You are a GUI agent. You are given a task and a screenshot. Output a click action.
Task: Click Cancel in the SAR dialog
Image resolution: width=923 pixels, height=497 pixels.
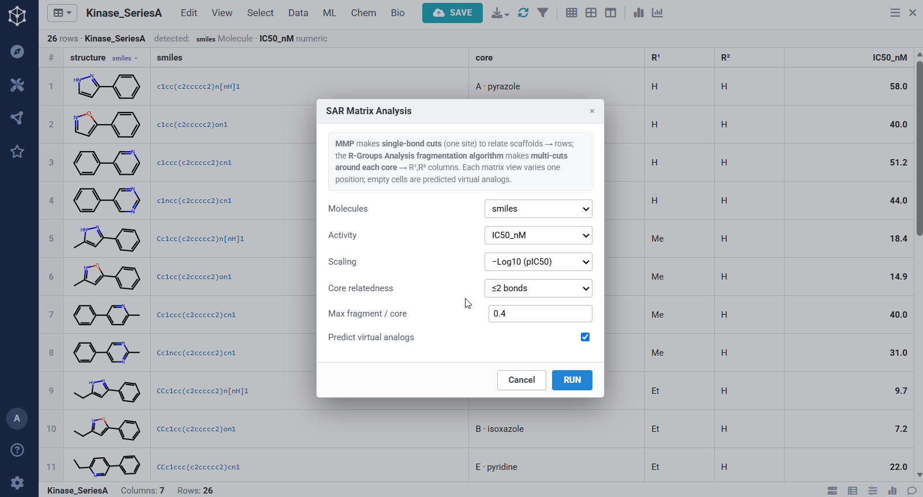[521, 380]
